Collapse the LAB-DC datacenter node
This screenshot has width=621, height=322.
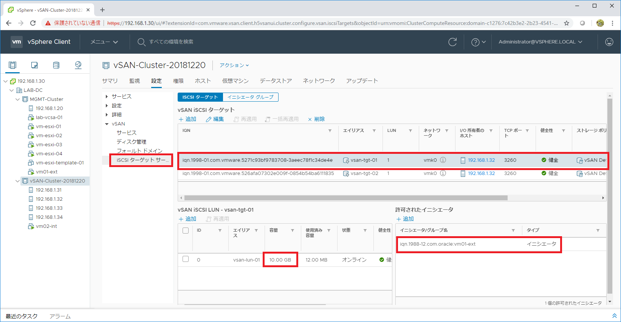coord(12,90)
